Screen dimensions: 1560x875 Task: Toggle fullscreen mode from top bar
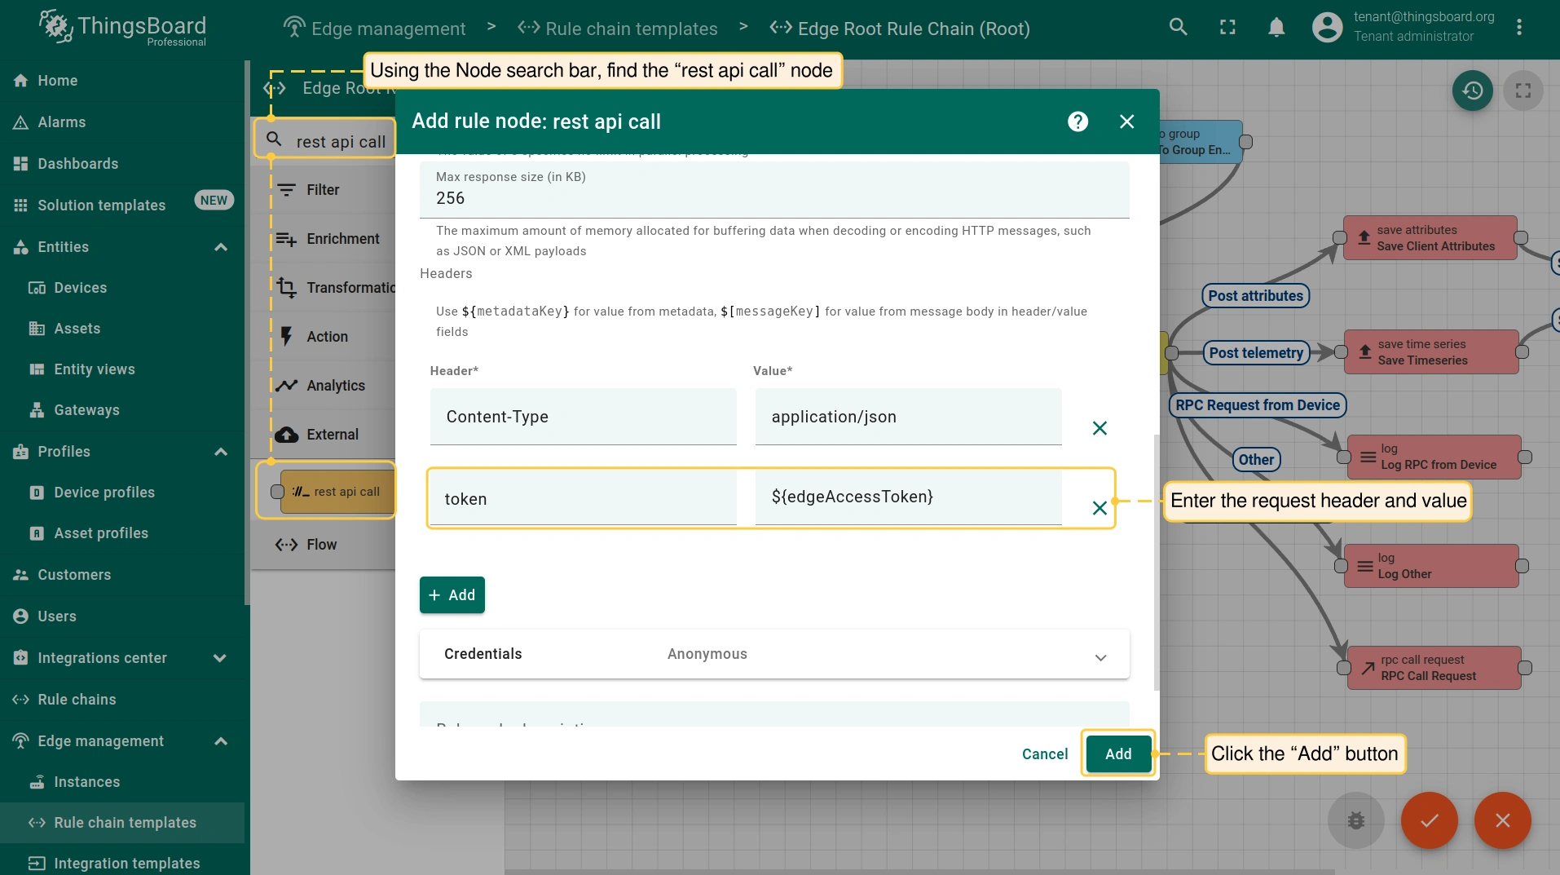coord(1227,28)
